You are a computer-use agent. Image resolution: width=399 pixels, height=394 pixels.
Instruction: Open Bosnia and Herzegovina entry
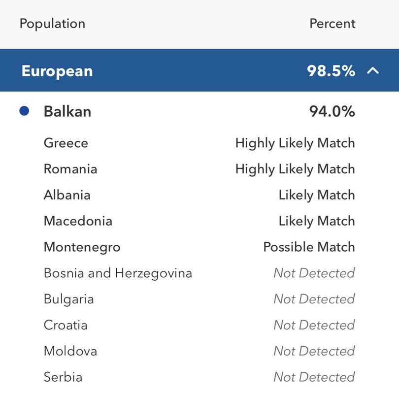pos(199,273)
